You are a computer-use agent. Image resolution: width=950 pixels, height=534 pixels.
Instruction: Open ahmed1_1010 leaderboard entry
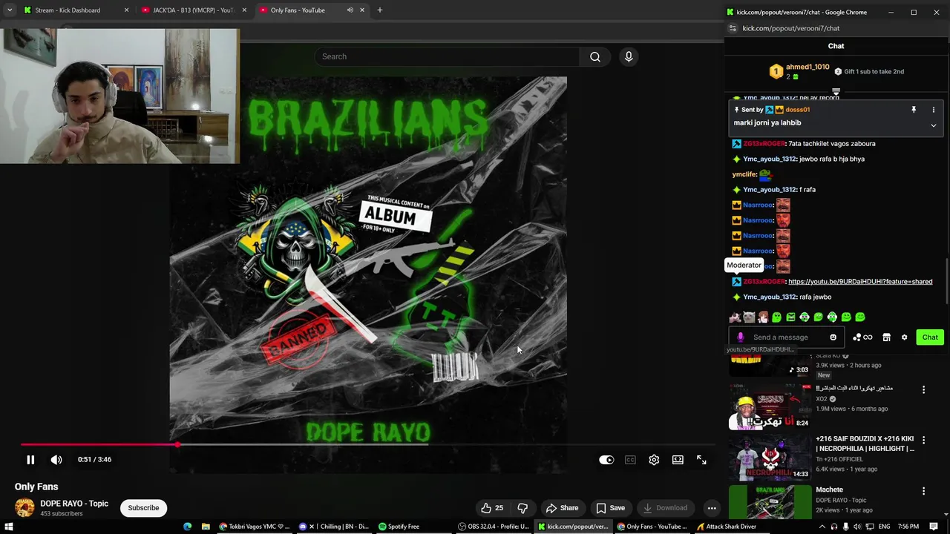799,71
